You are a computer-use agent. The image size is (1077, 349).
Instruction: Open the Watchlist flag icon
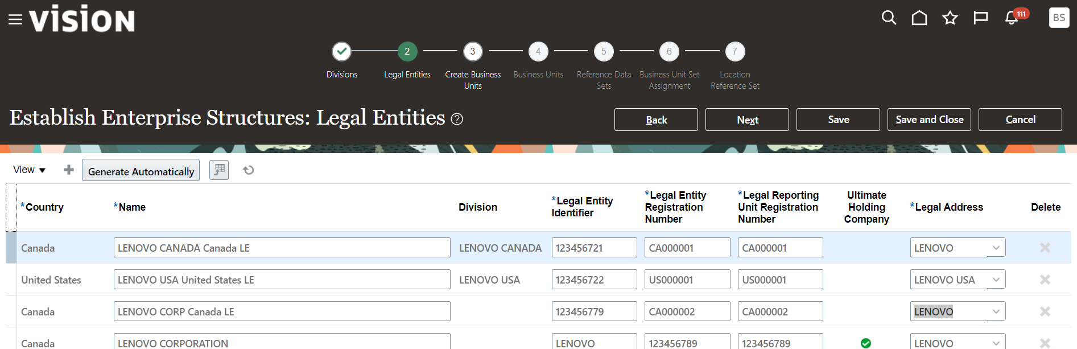click(981, 18)
